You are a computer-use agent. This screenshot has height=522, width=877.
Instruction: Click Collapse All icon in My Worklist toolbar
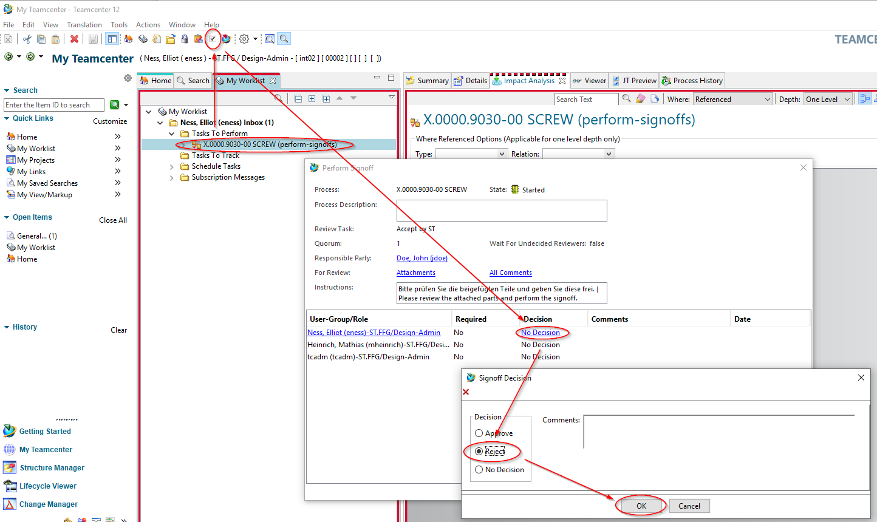point(298,98)
